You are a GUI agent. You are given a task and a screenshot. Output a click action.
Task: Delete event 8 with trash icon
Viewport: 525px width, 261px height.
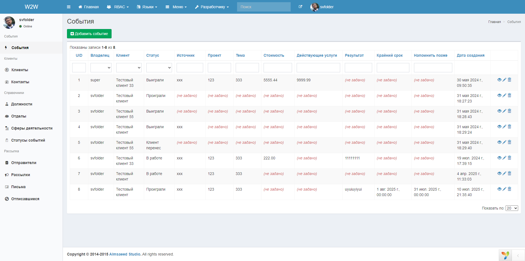tap(509, 189)
